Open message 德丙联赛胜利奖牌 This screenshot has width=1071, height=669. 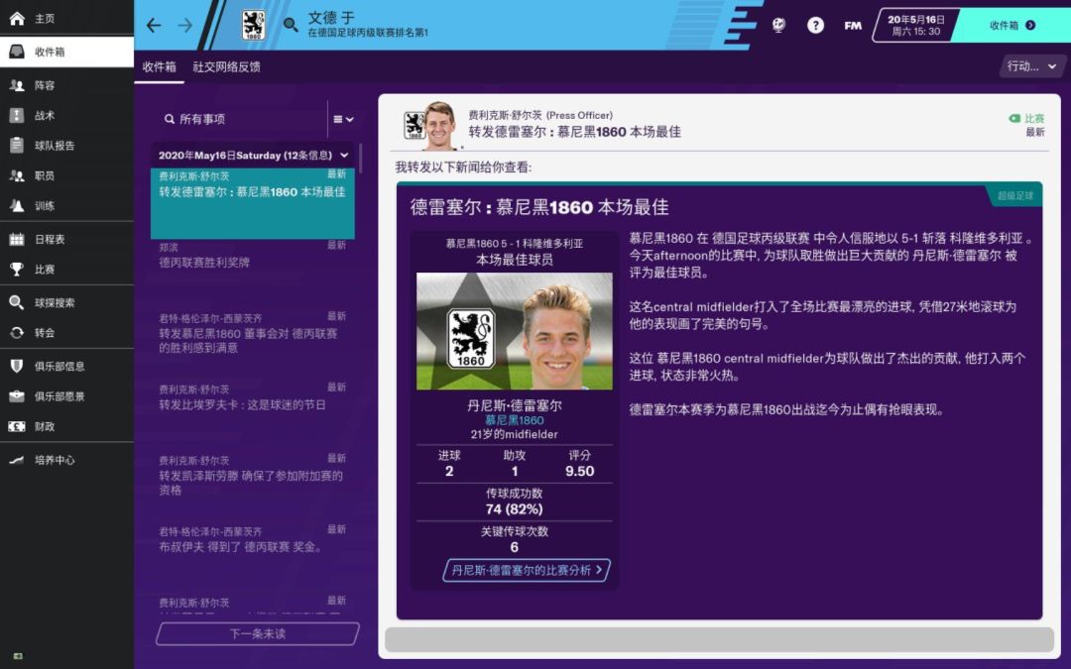click(x=253, y=274)
